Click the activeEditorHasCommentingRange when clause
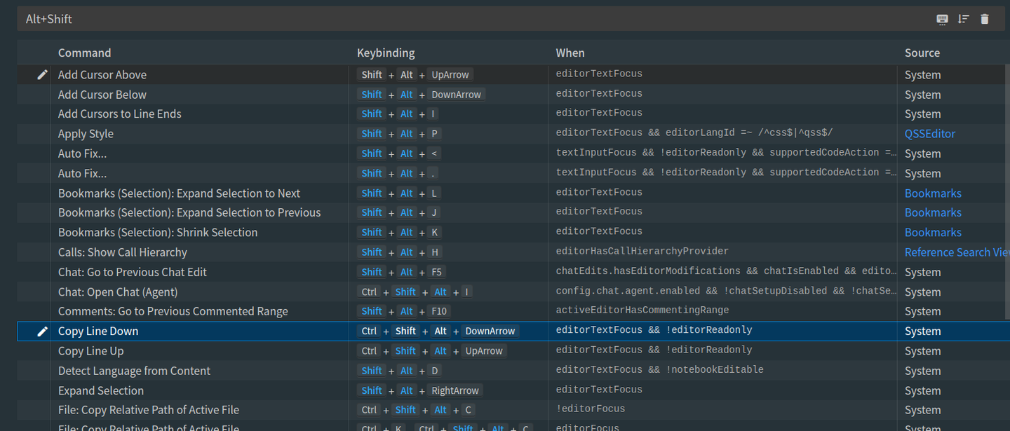 coord(642,310)
